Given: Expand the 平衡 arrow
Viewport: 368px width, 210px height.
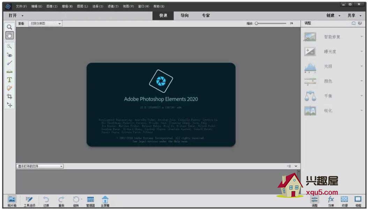Looking at the screenshot, I should click(362, 96).
